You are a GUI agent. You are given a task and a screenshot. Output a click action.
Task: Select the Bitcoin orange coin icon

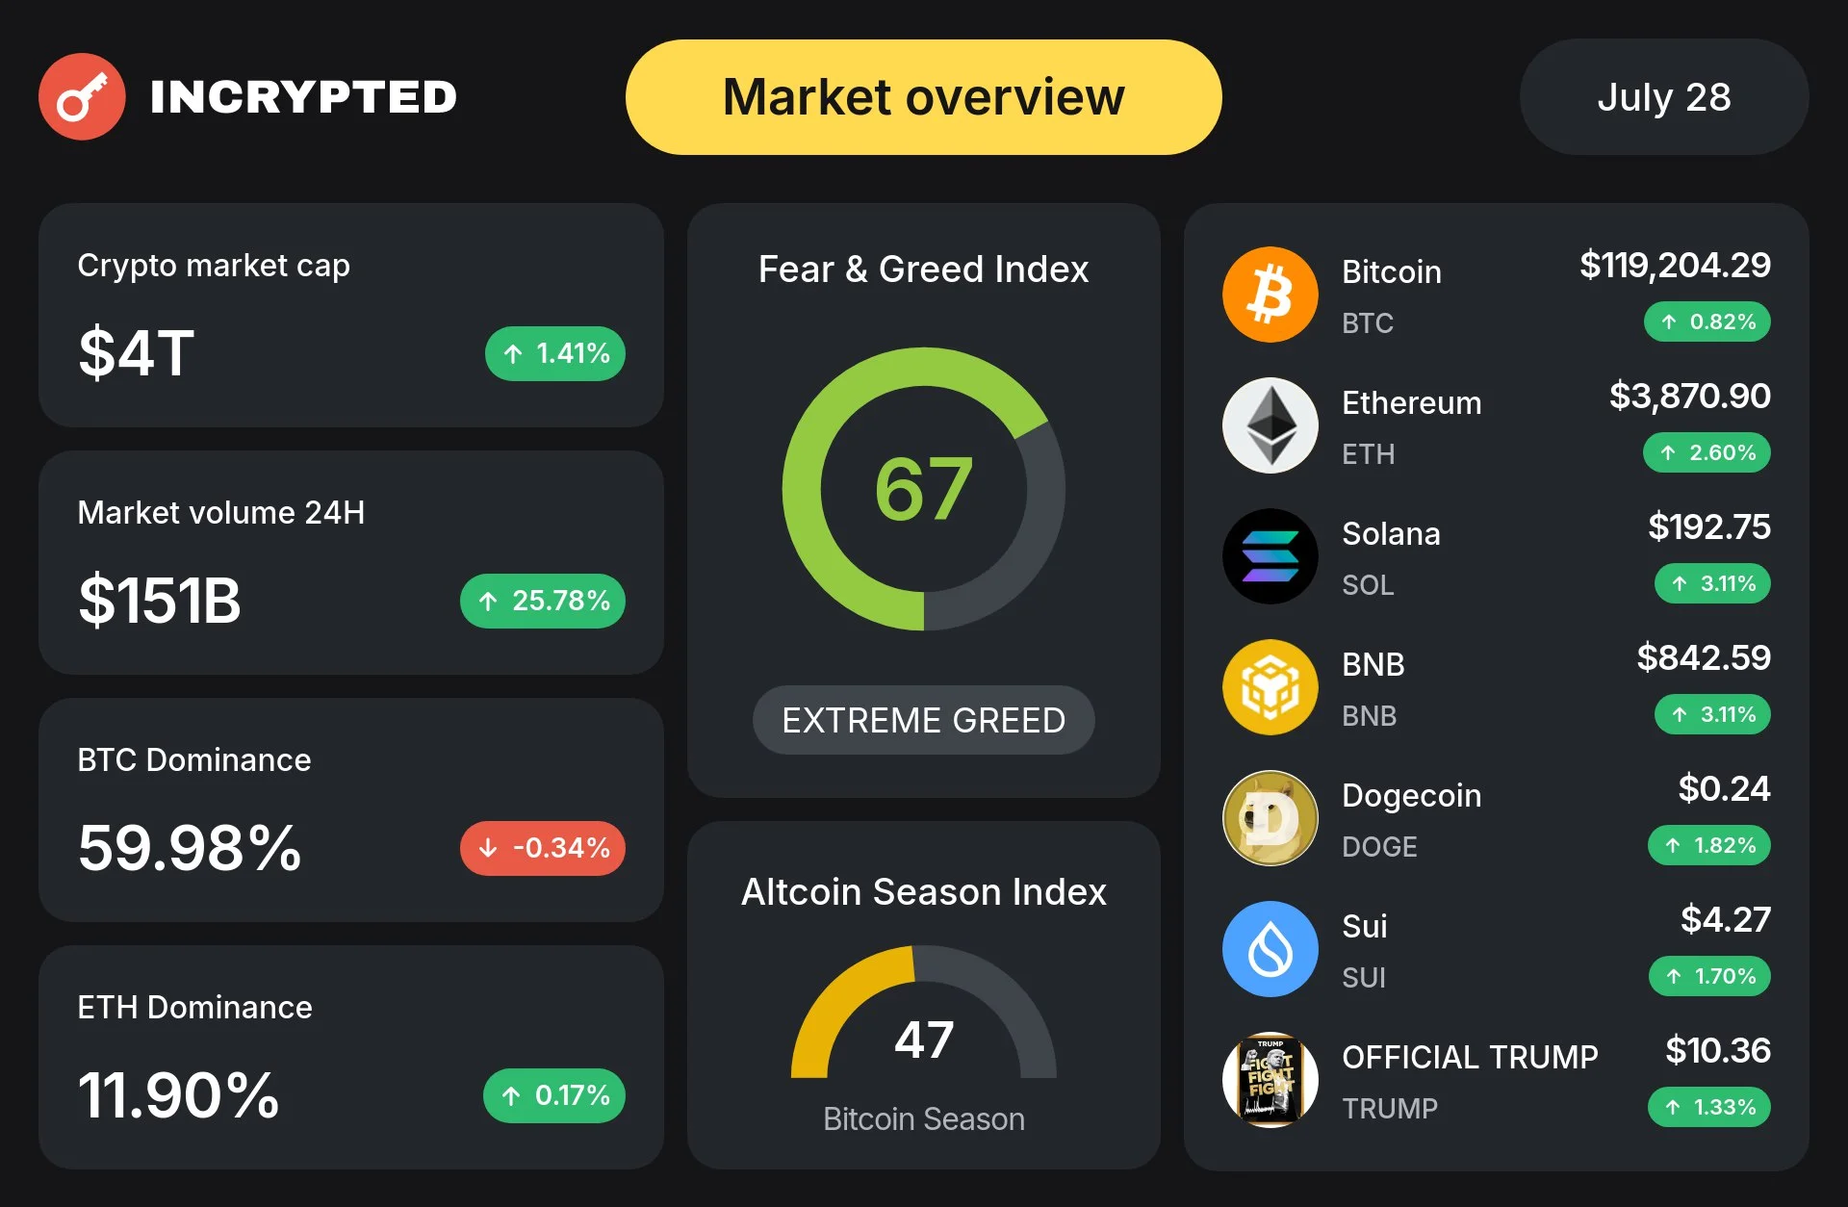(1270, 295)
